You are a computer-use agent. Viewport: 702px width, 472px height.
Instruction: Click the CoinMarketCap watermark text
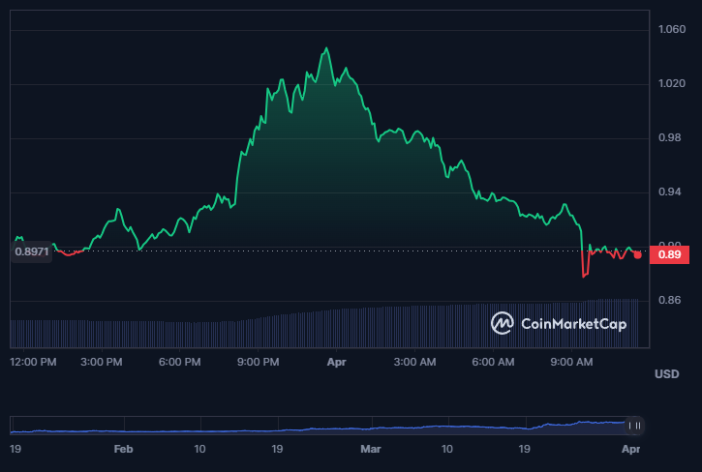click(x=572, y=324)
